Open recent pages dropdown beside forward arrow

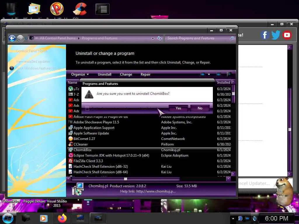26,38
